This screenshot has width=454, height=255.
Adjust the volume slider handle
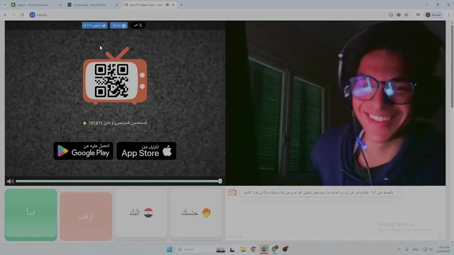pos(220,181)
